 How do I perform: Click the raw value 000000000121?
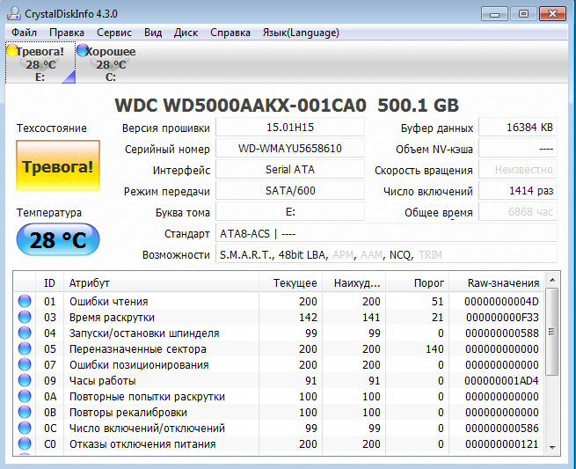pyautogui.click(x=502, y=444)
